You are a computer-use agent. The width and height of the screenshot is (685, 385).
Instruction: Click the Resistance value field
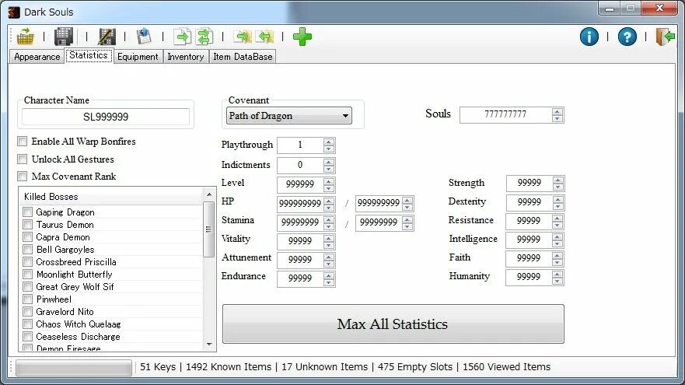pyautogui.click(x=529, y=221)
